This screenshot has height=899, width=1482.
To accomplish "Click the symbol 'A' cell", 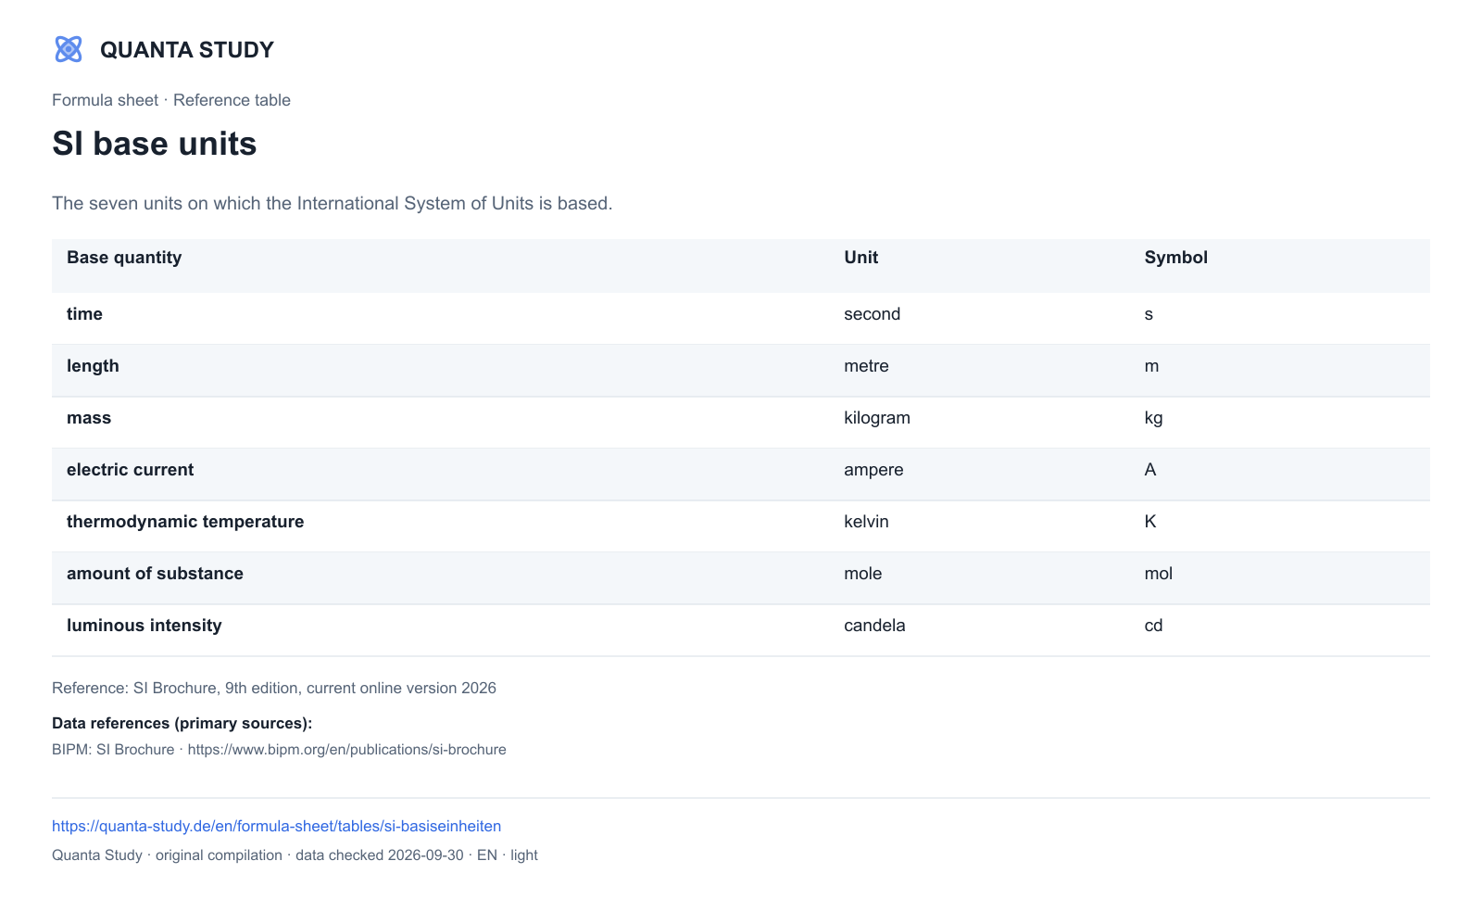I will tap(1149, 470).
